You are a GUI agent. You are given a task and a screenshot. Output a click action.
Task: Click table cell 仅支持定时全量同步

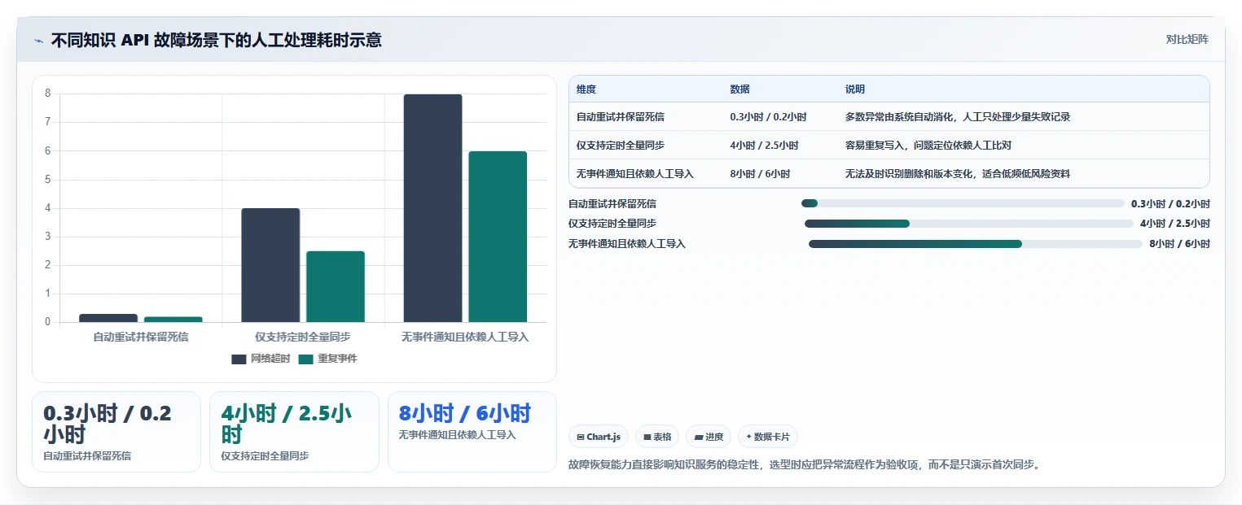point(621,146)
